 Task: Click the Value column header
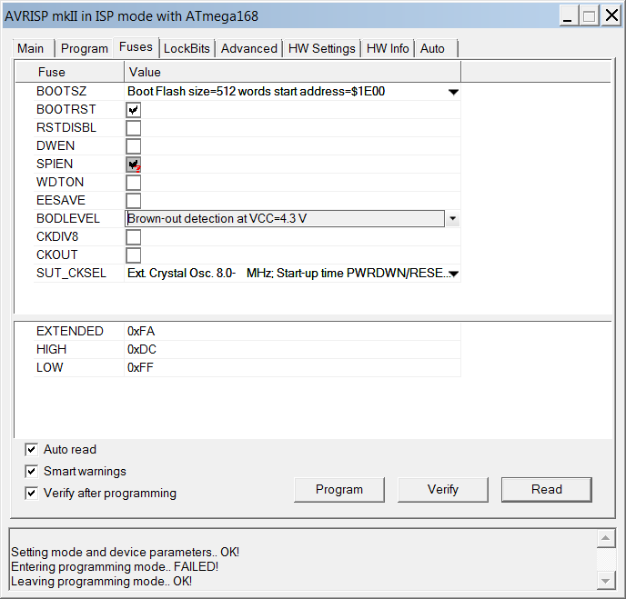pos(293,72)
